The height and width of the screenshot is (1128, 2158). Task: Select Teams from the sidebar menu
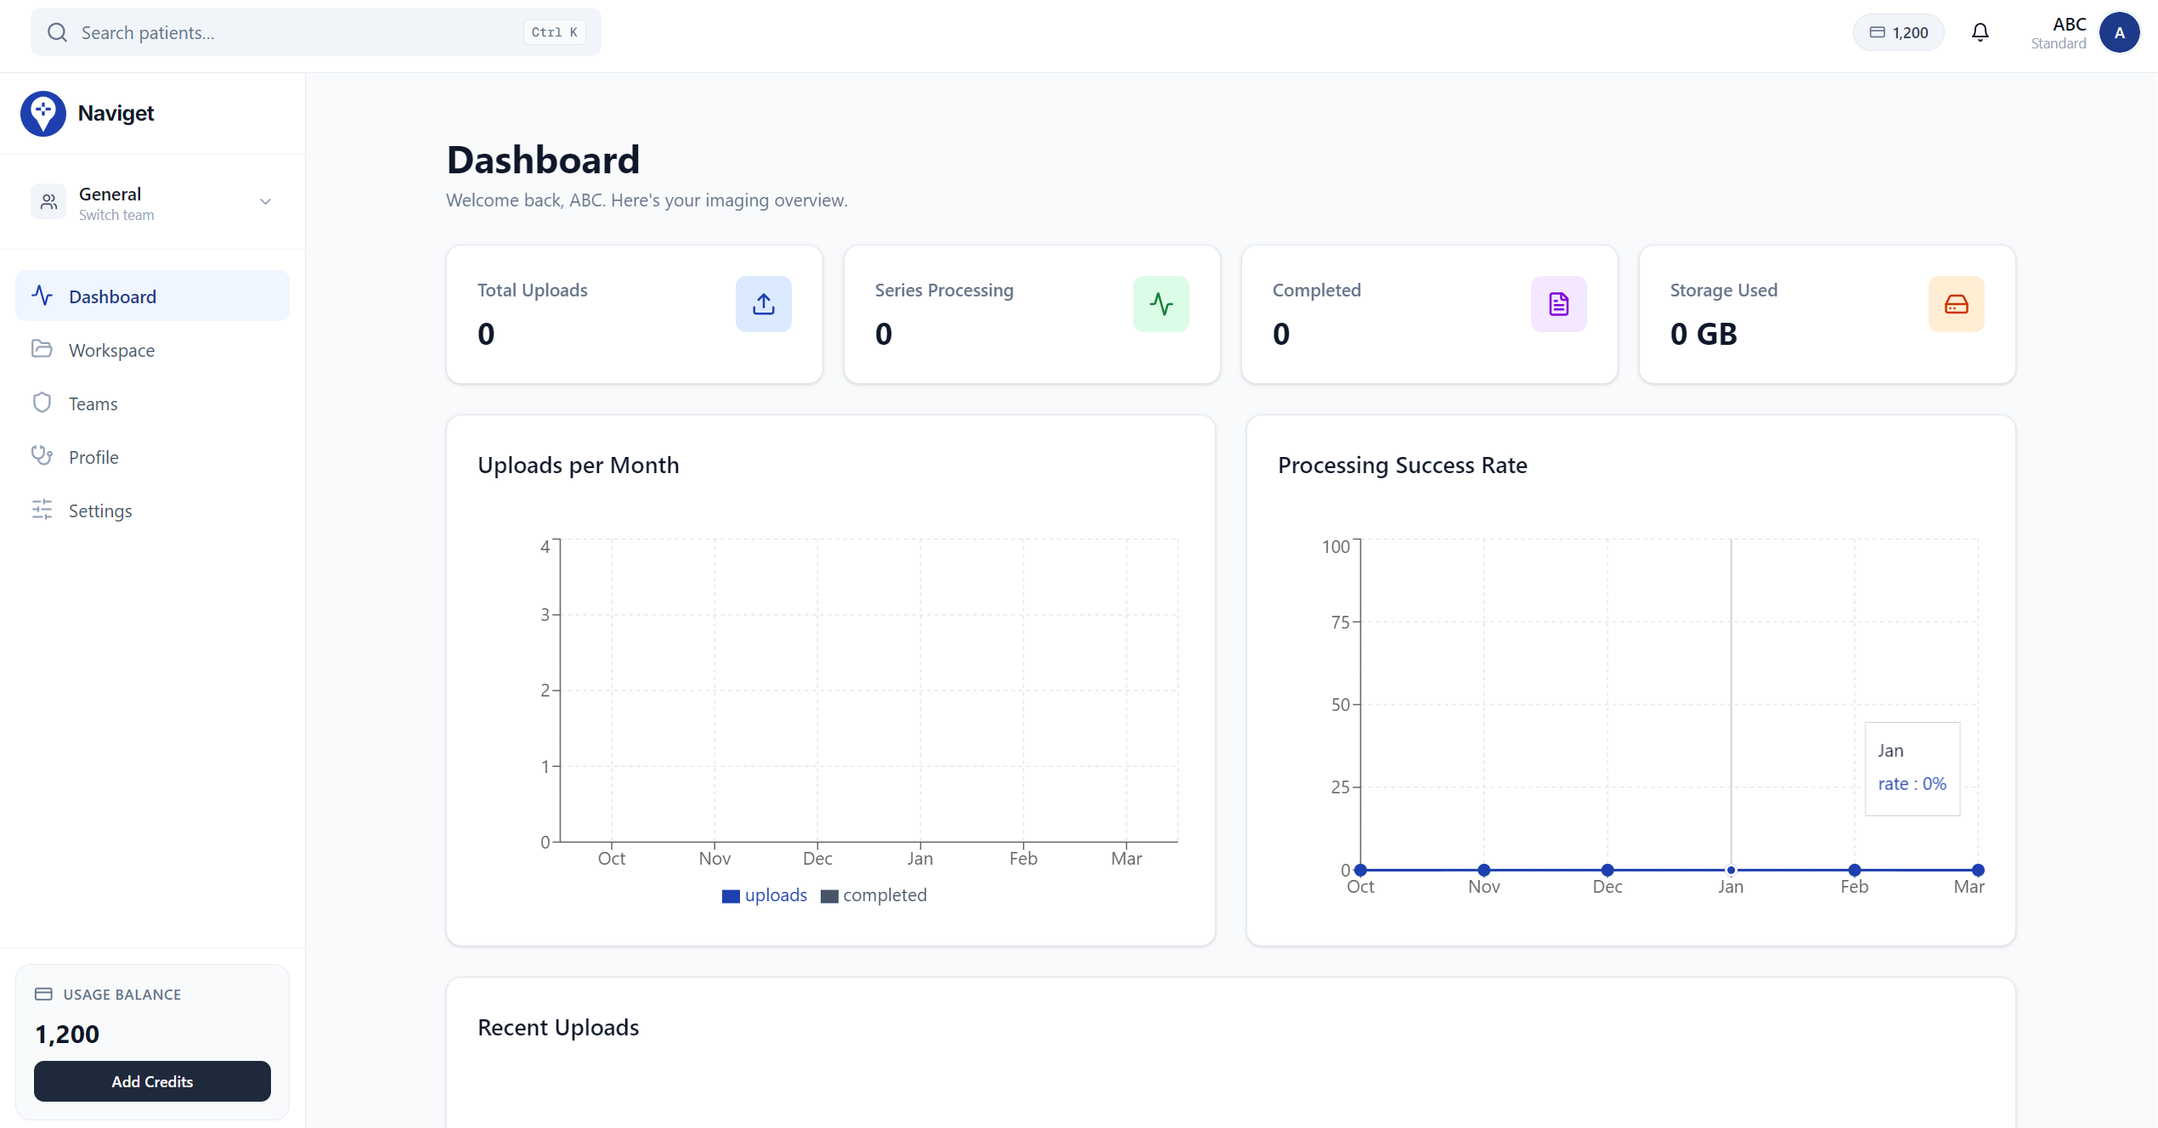click(x=93, y=403)
